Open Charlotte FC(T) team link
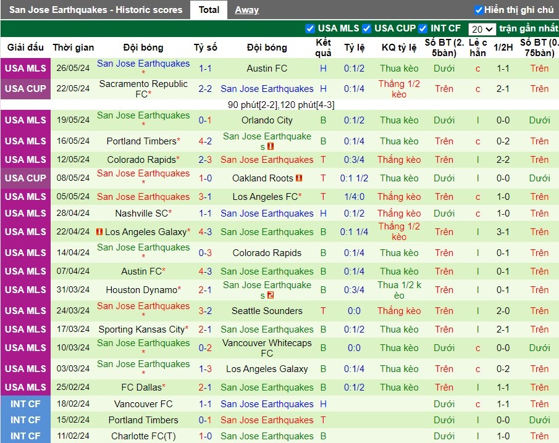This screenshot has width=559, height=443. click(x=143, y=436)
